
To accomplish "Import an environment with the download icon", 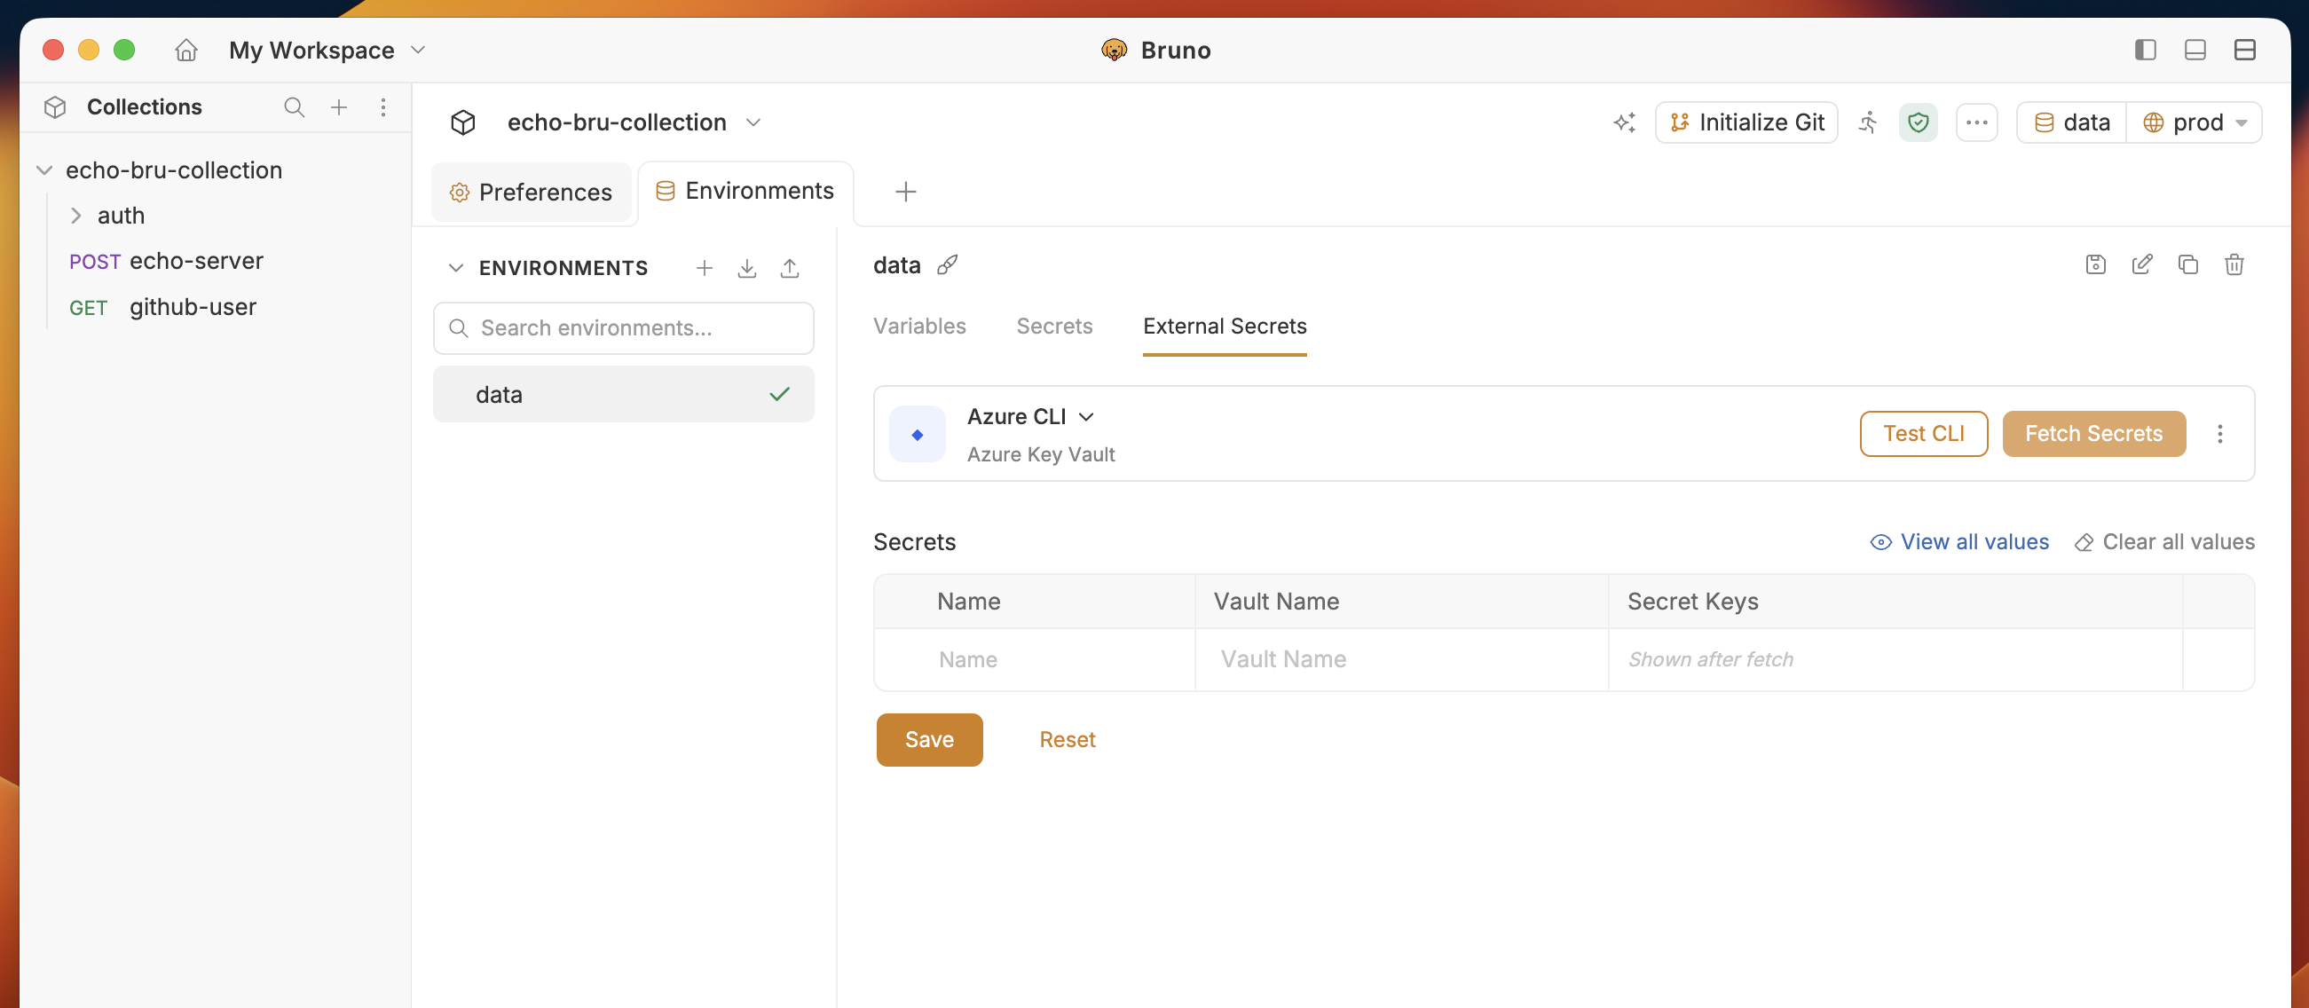I will (746, 268).
